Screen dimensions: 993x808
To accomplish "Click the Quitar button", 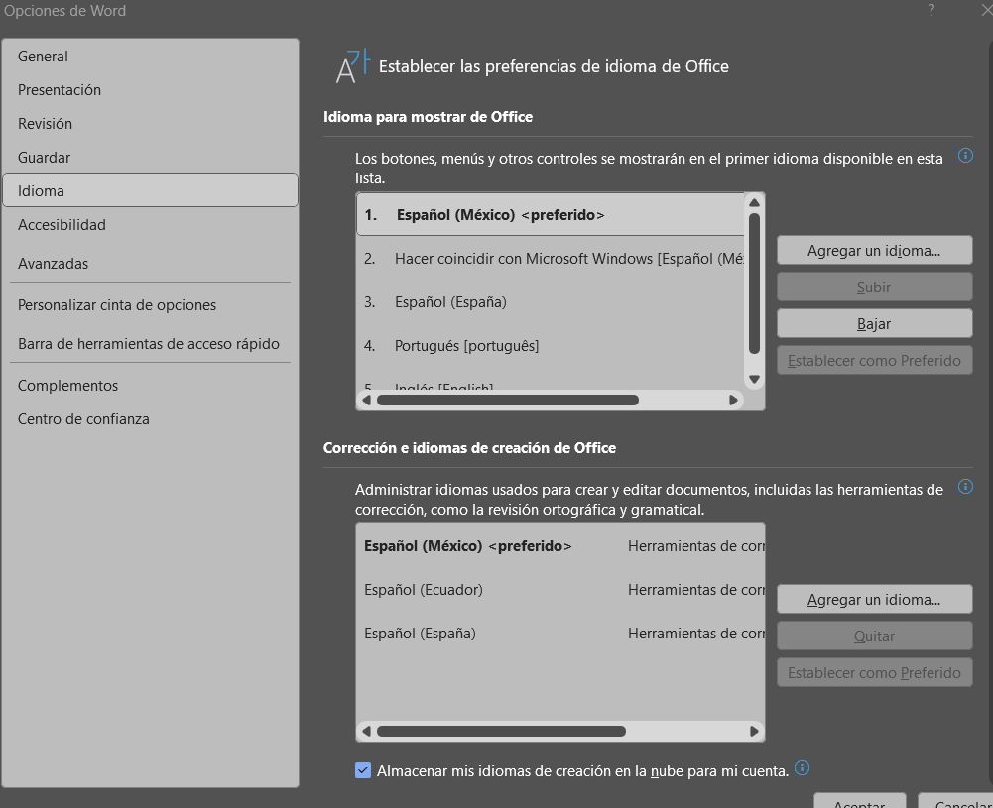I will (x=875, y=635).
